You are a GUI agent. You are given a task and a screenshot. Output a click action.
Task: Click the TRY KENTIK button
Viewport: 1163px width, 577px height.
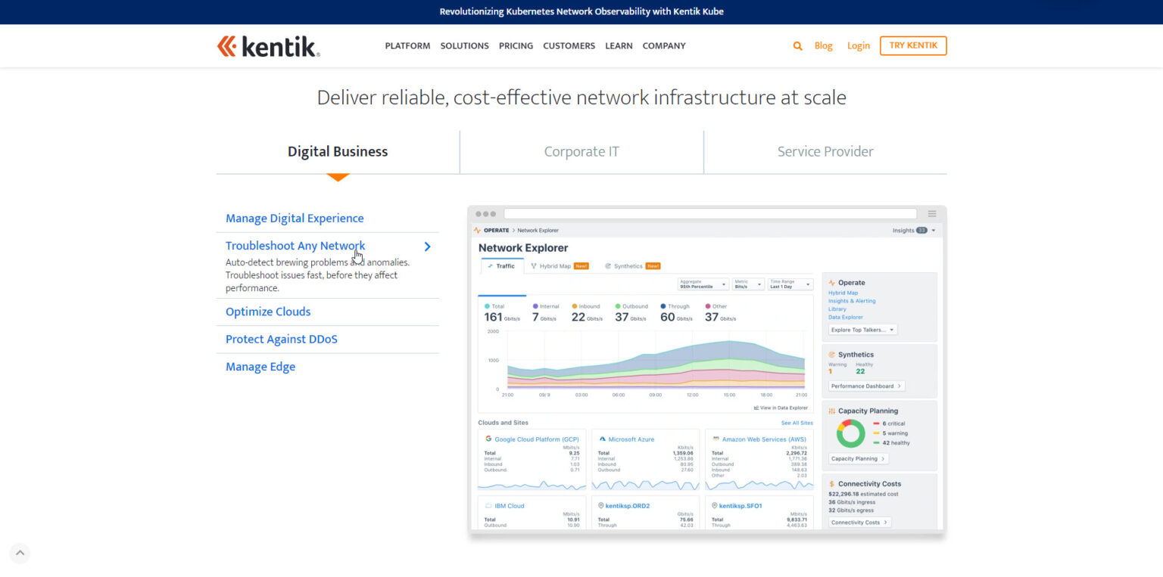[x=913, y=45]
